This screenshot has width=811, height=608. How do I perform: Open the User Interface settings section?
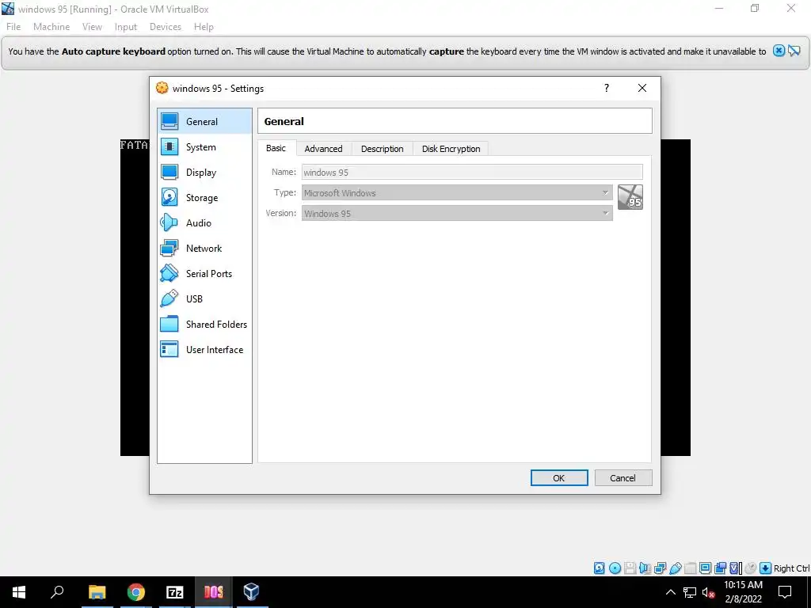tap(204, 349)
